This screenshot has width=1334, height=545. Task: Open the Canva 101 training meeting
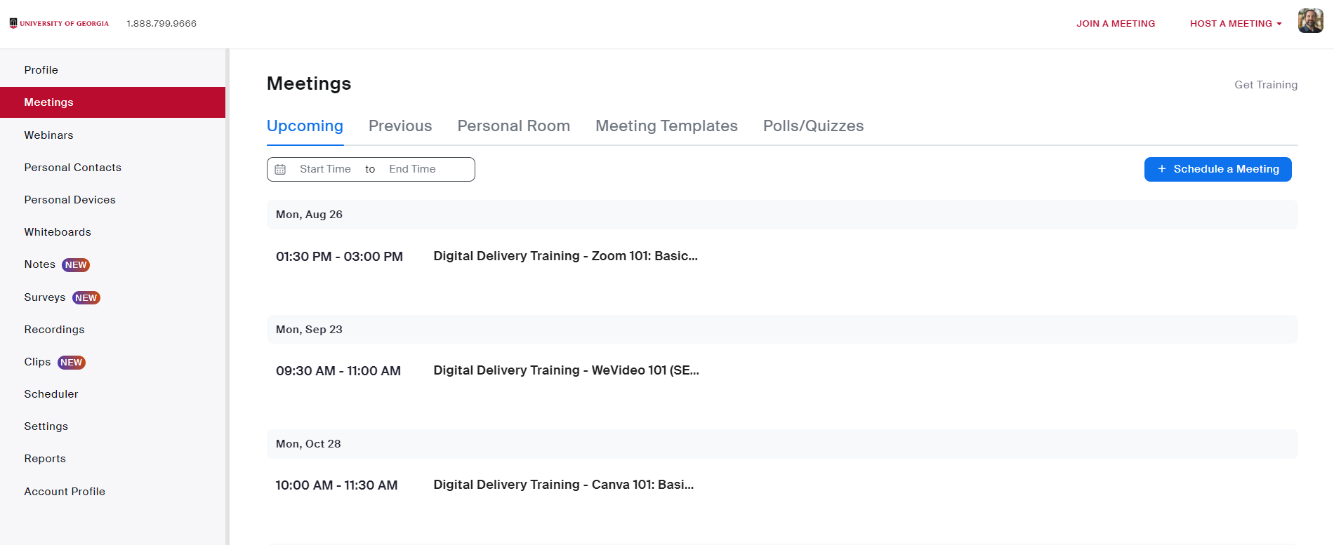pyautogui.click(x=563, y=485)
